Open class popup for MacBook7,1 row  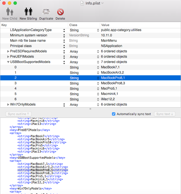click(98, 67)
